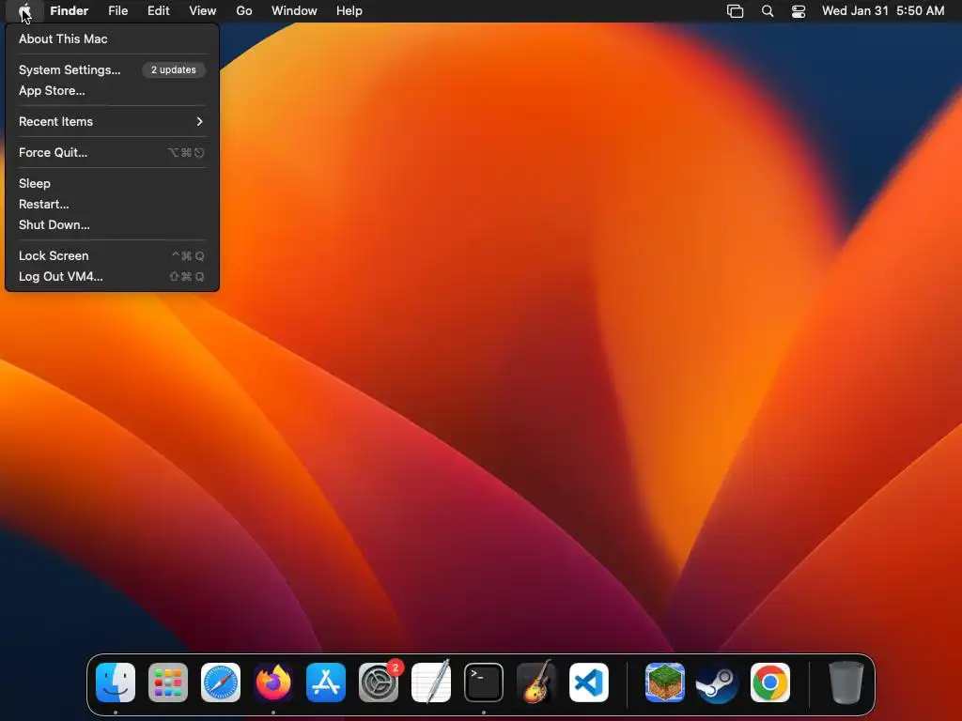
Task: Launch Steam from the Dock
Action: (x=717, y=683)
